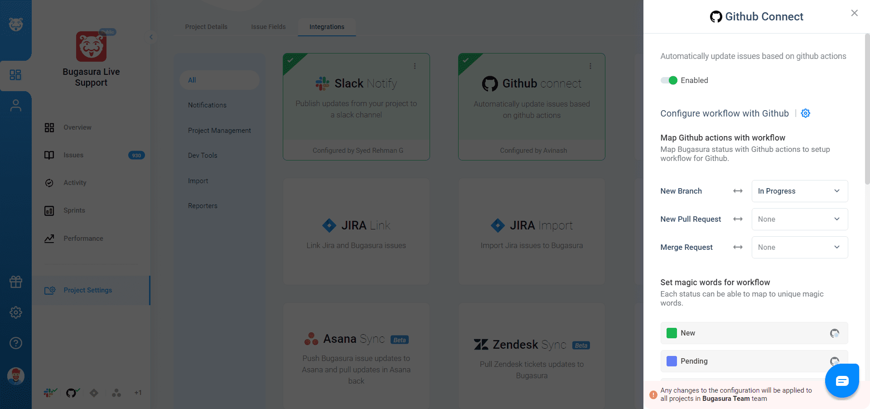Open the Github icon on the New status row
The height and width of the screenshot is (409, 870).
pyautogui.click(x=835, y=333)
